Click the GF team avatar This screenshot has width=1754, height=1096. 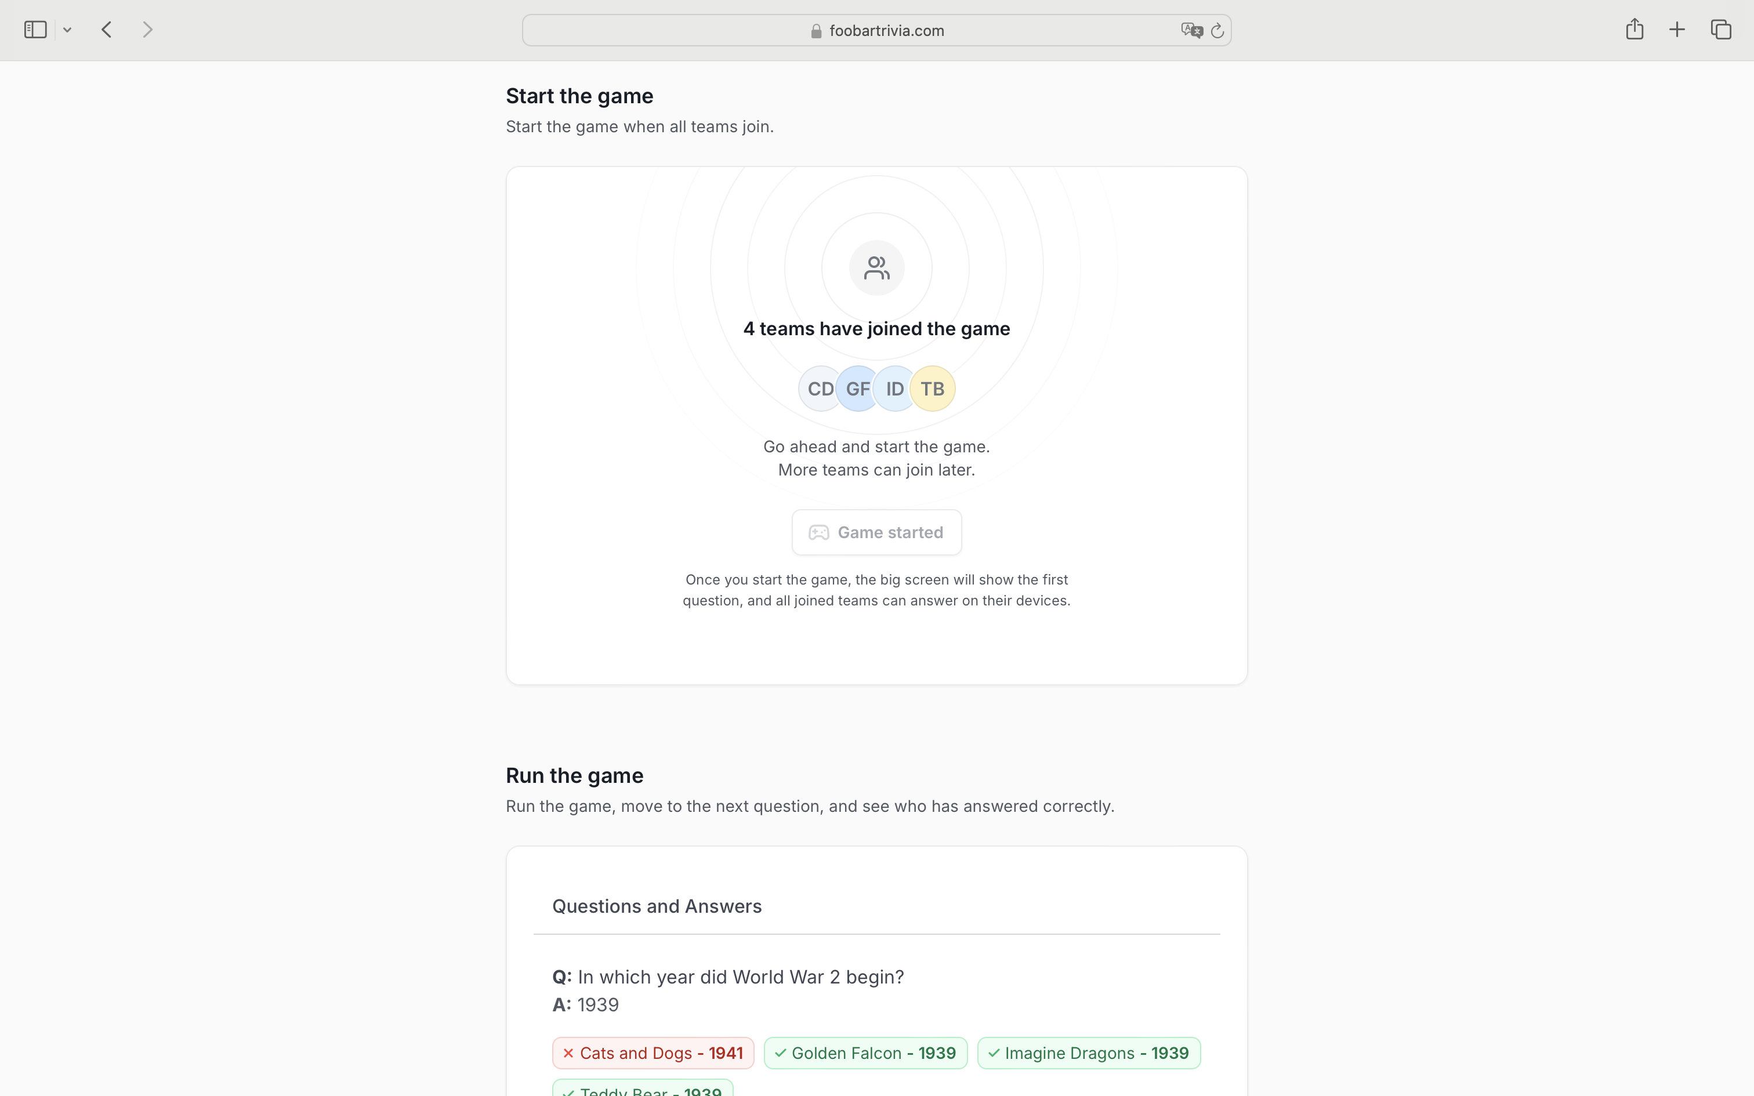[857, 389]
